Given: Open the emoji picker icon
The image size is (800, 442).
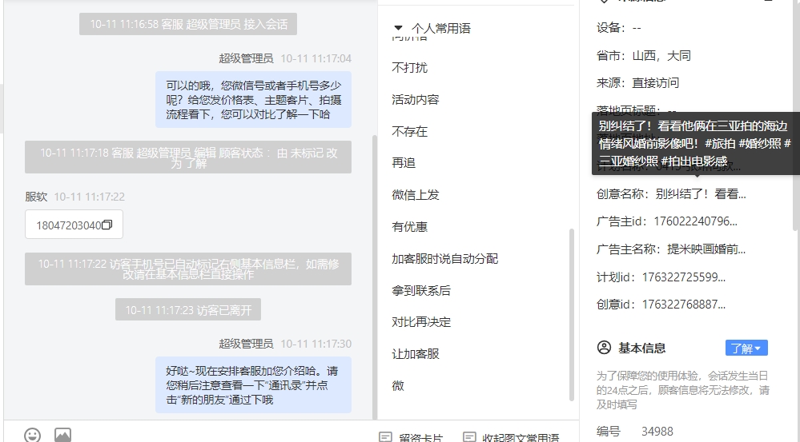Looking at the screenshot, I should click(33, 436).
